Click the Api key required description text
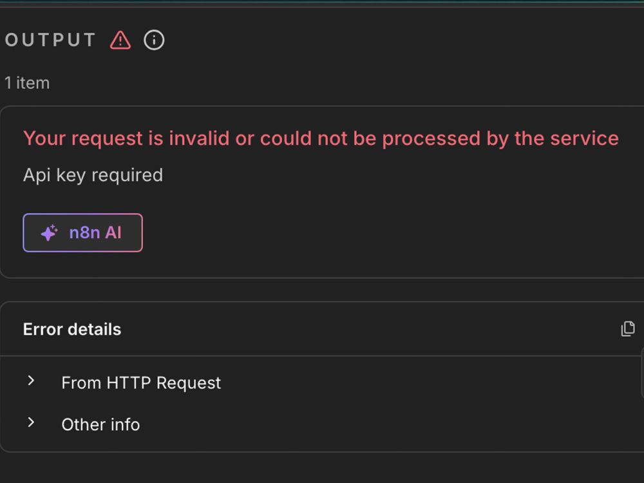Screen dimensions: 644x483 (x=93, y=175)
